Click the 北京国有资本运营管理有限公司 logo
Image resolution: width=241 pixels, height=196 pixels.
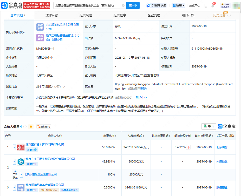(21, 147)
